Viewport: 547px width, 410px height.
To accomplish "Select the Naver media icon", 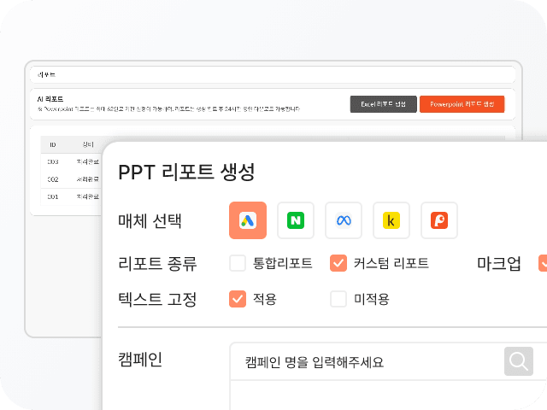I will pyautogui.click(x=296, y=220).
